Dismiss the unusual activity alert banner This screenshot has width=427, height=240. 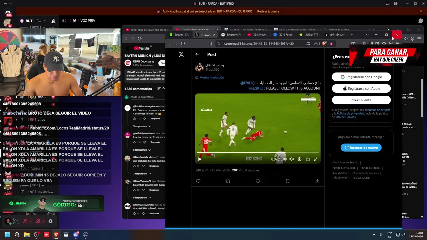pos(421,11)
